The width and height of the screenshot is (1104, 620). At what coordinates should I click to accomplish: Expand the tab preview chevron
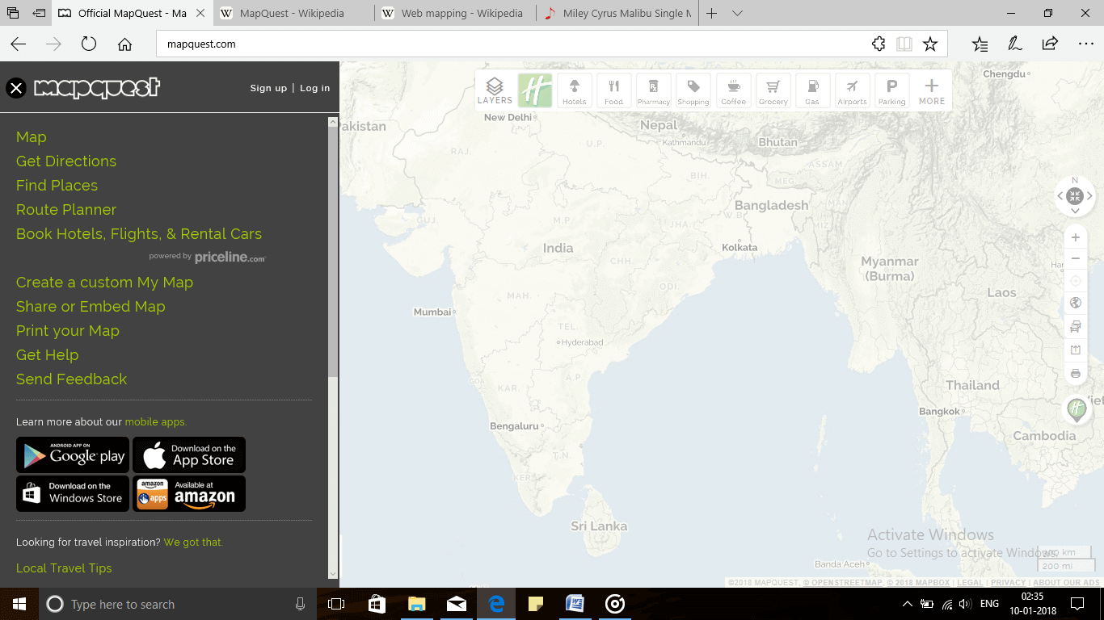pyautogui.click(x=737, y=14)
